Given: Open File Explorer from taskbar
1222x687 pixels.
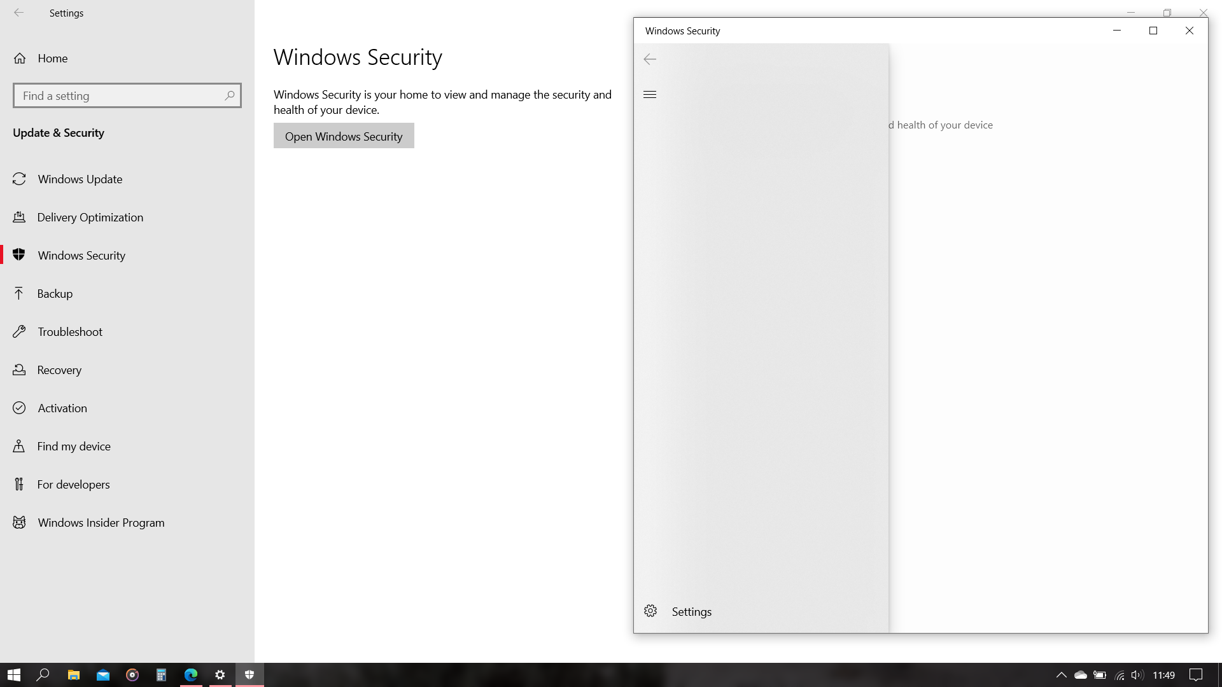Looking at the screenshot, I should tap(74, 675).
